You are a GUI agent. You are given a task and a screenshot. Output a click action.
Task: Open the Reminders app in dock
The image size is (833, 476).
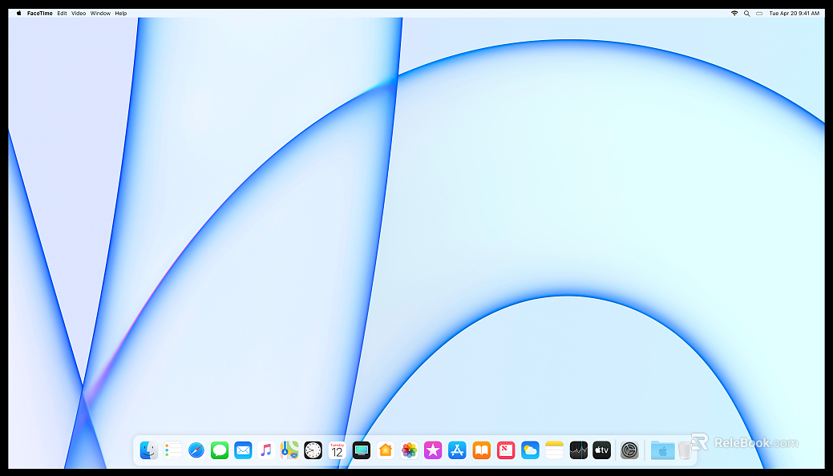[172, 450]
